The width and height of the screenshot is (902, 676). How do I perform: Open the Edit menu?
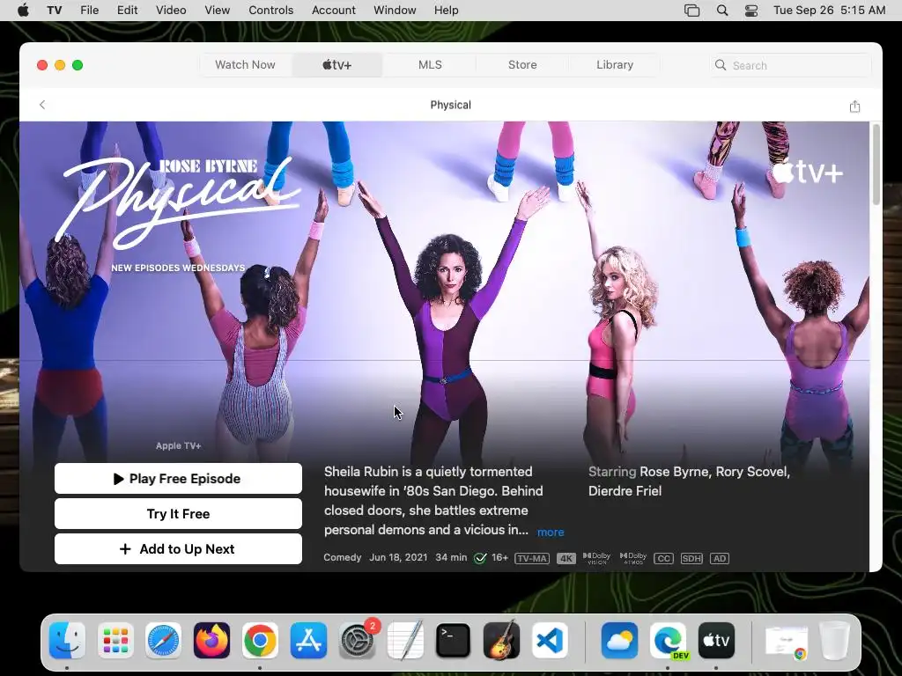pos(127,11)
